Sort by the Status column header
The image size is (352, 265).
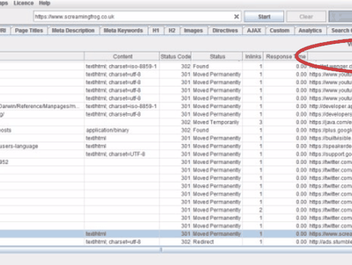(217, 56)
